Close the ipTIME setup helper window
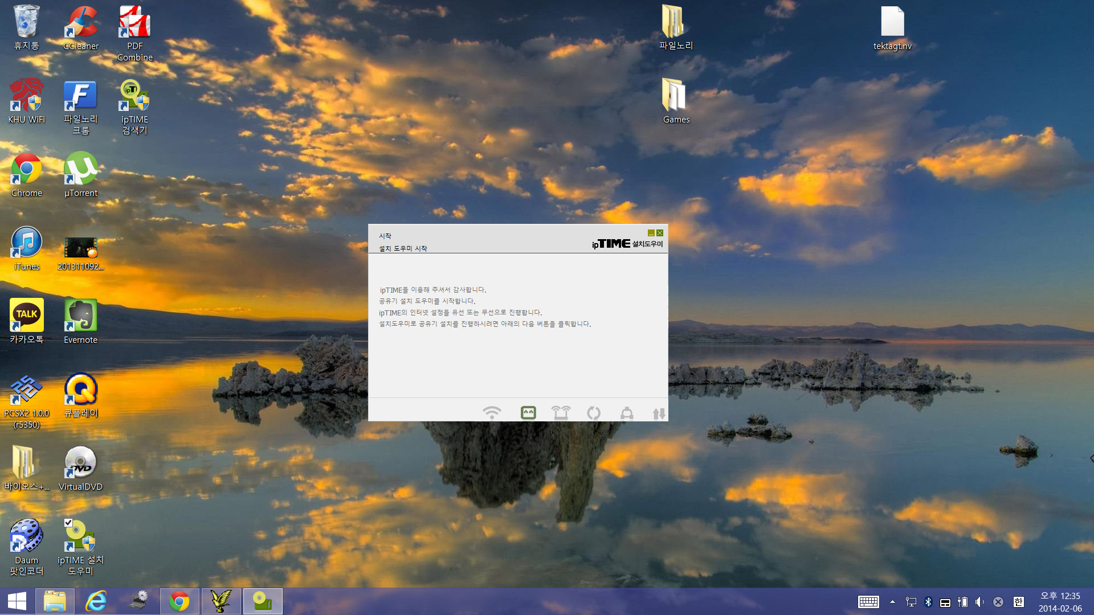 [x=660, y=233]
